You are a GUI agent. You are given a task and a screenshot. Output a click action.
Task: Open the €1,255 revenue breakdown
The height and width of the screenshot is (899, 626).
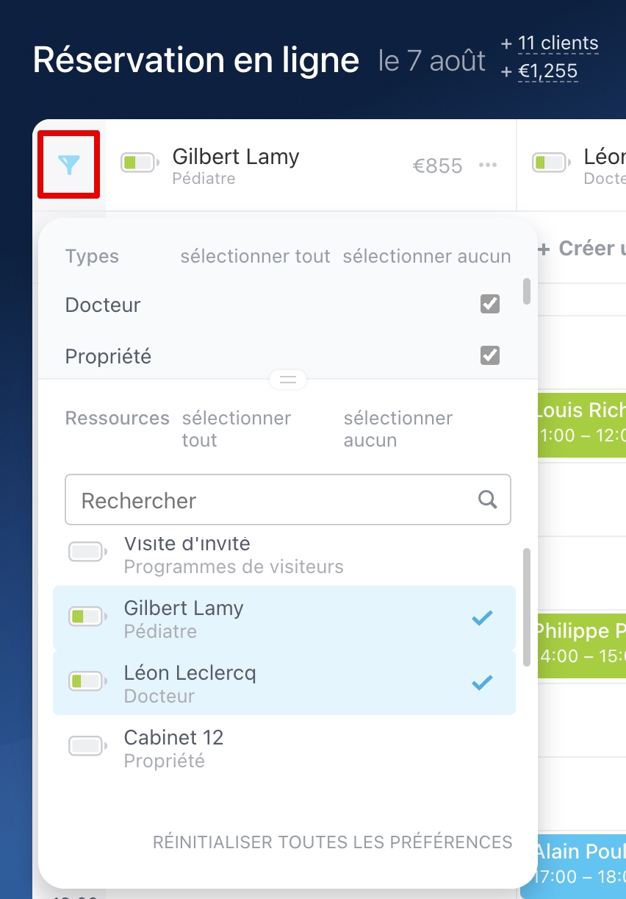547,71
